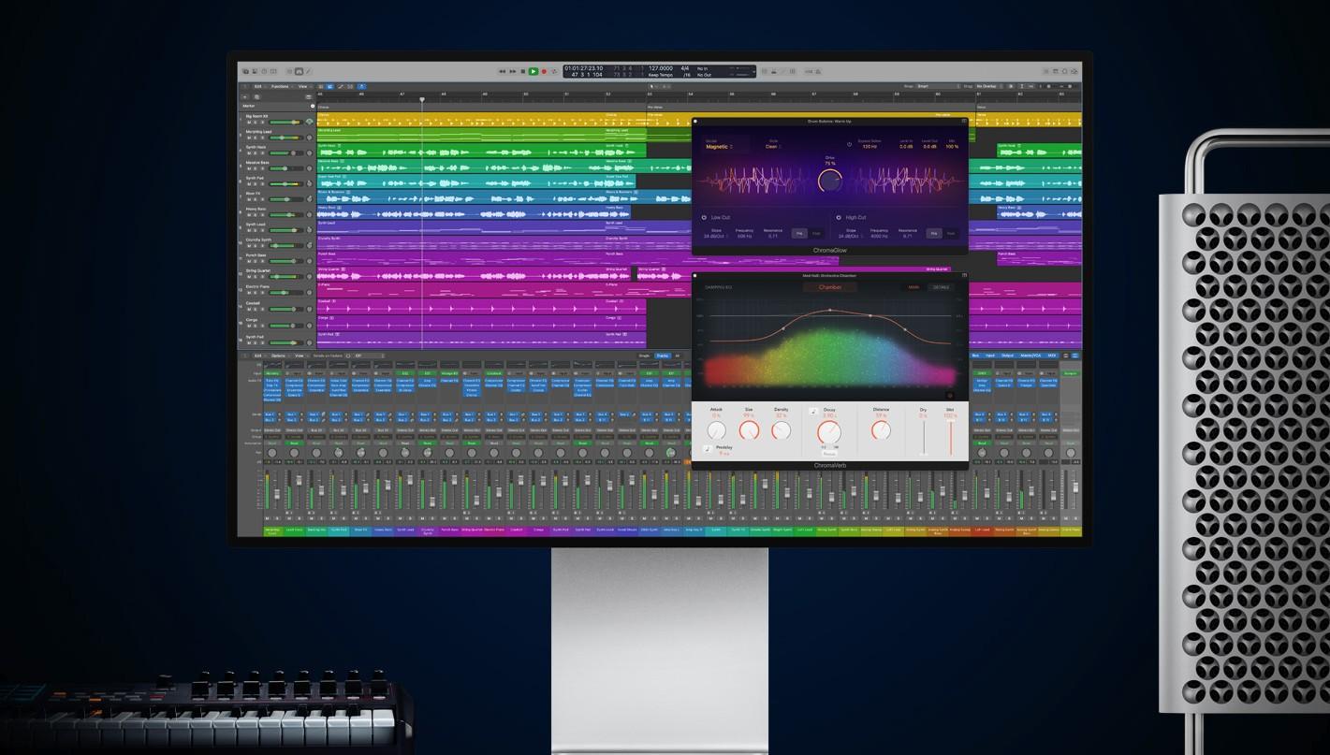Open the Library icon in control bar
Screen dimensions: 1330x755
tap(245, 71)
